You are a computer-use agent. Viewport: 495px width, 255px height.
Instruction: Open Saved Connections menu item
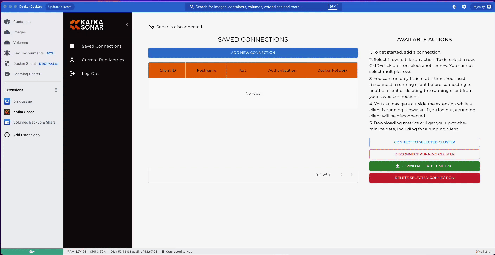tap(98, 46)
